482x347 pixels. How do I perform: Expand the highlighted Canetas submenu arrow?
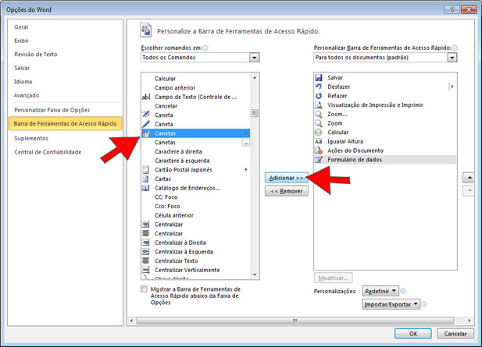[246, 133]
